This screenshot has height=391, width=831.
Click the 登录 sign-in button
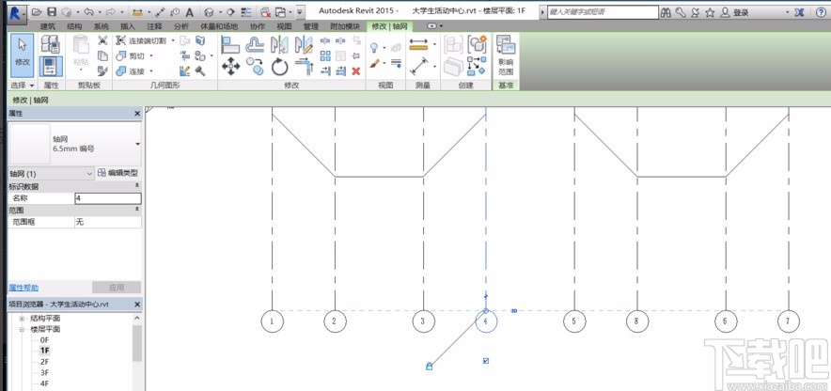pyautogui.click(x=741, y=12)
